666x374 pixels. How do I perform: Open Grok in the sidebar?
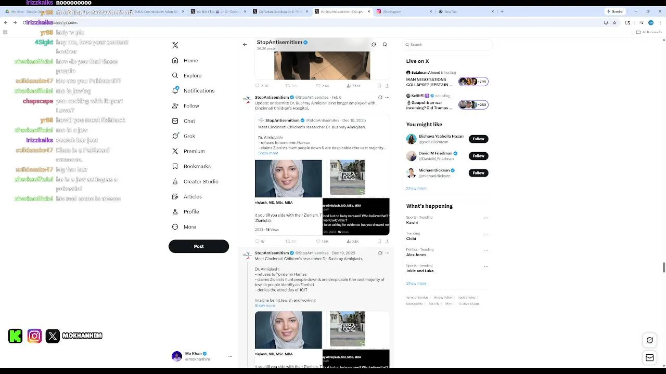183,136
